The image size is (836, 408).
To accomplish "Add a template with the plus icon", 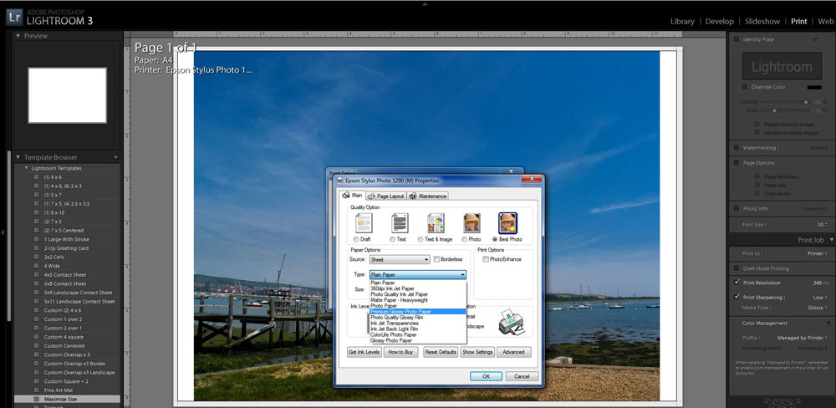I will [x=115, y=157].
